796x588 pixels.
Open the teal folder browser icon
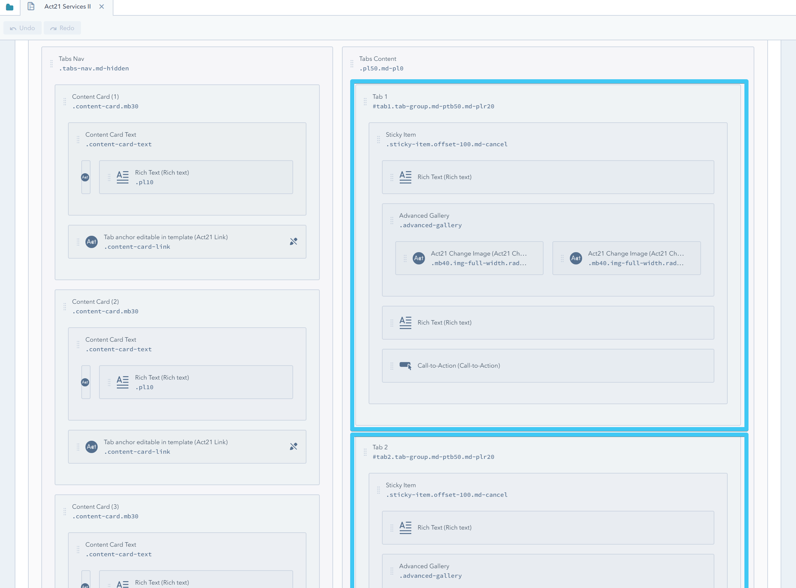(x=10, y=6)
